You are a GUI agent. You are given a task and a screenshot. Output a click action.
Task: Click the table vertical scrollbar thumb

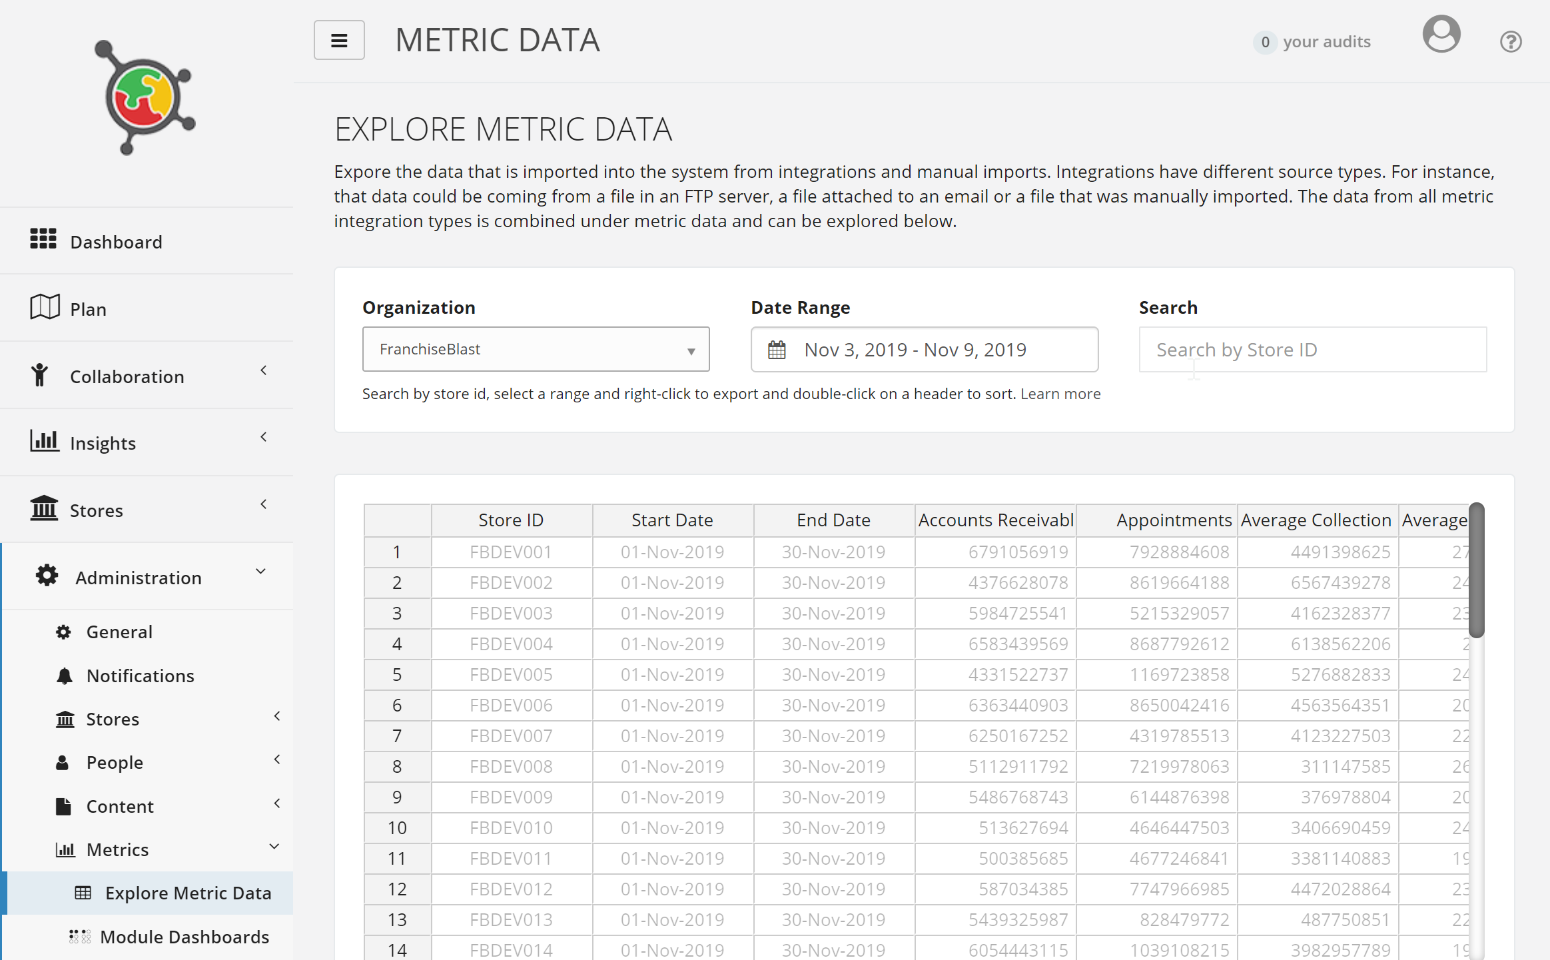[1476, 570]
